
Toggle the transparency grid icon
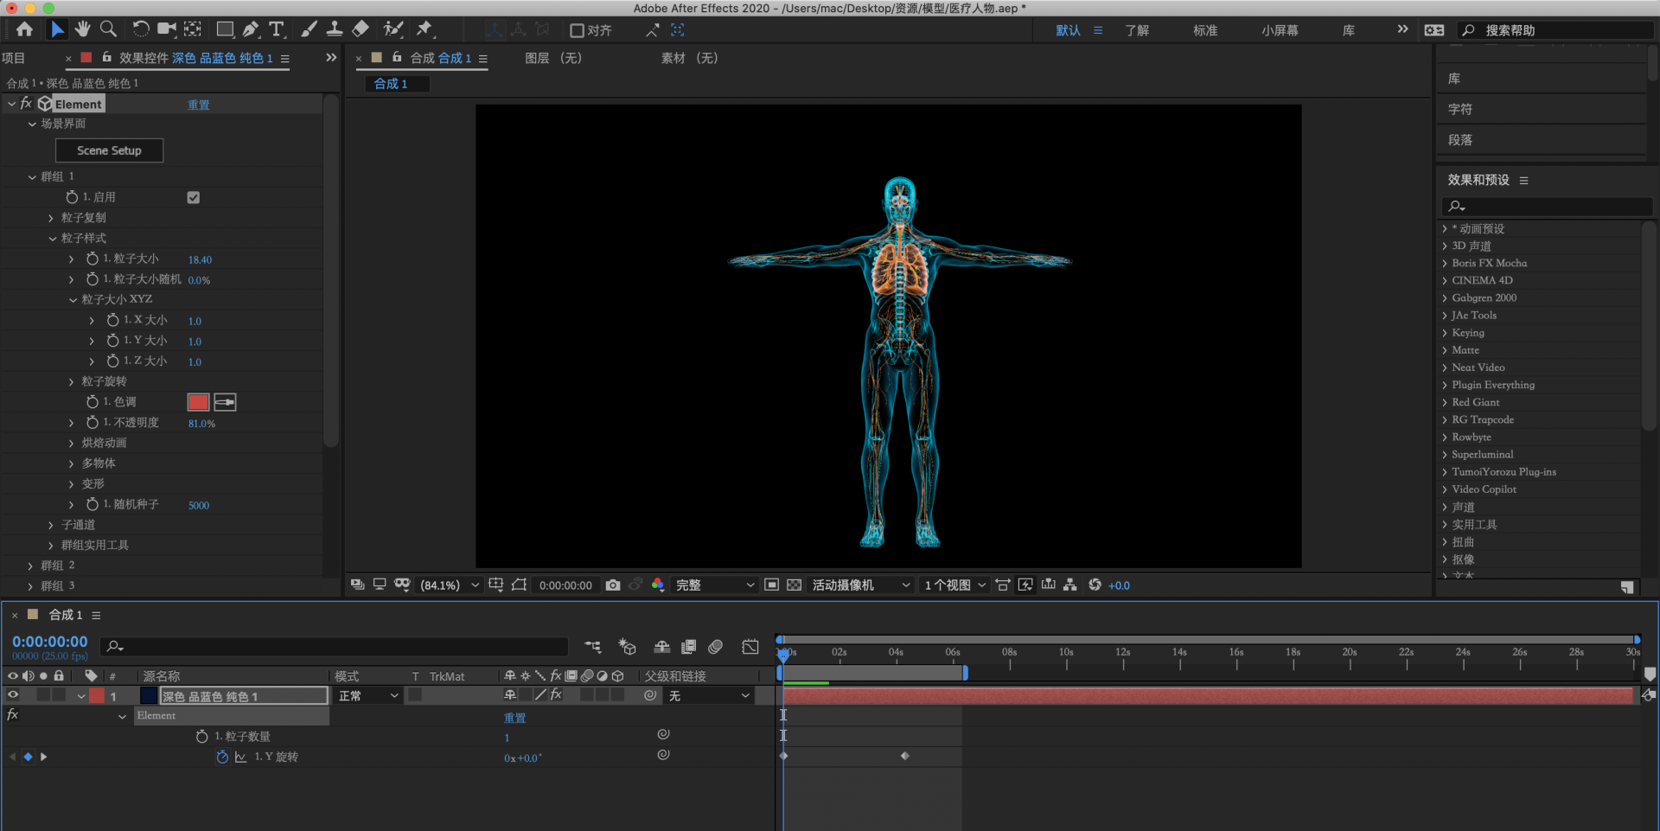click(794, 585)
